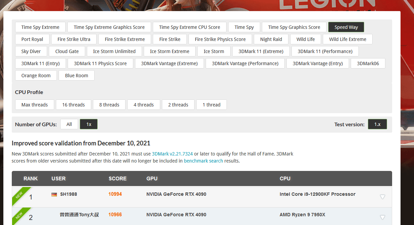Open the 3DMark v2.21.7324 link

click(x=172, y=154)
